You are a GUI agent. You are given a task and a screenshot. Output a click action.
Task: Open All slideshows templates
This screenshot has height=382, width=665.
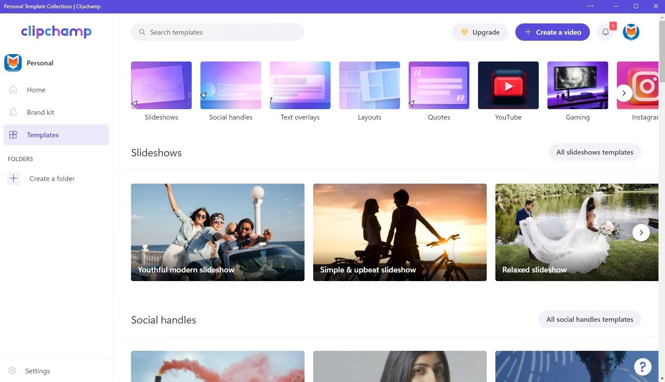[595, 152]
